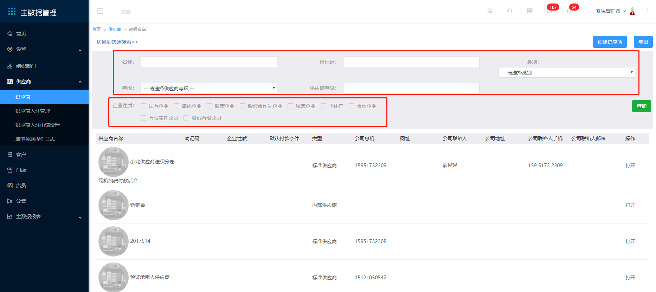Open customer service headset icon
The height and width of the screenshot is (292, 656).
pos(510,11)
